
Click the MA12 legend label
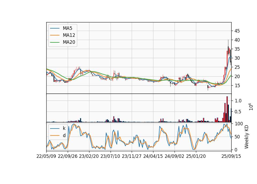pyautogui.click(x=69, y=35)
